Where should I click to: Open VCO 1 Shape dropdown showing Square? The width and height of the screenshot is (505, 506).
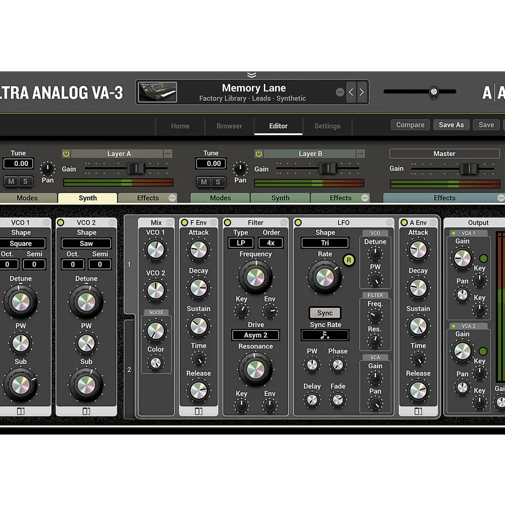(21, 243)
